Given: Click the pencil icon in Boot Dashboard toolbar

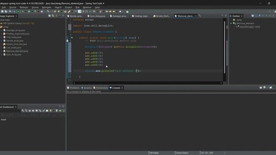Looking at the screenshot, I should [x=44, y=111].
